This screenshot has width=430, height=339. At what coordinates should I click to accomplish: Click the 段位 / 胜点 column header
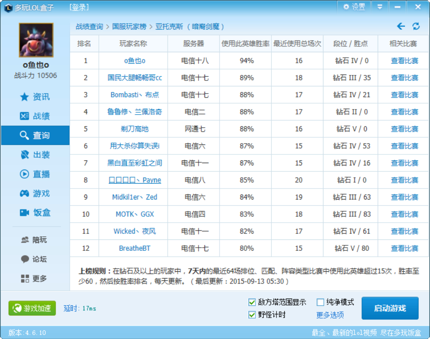pos(350,44)
